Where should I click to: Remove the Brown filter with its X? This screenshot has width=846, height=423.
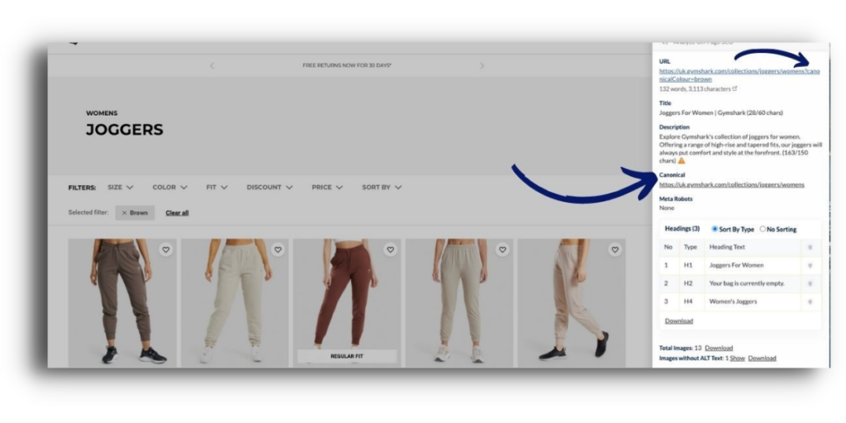(124, 213)
